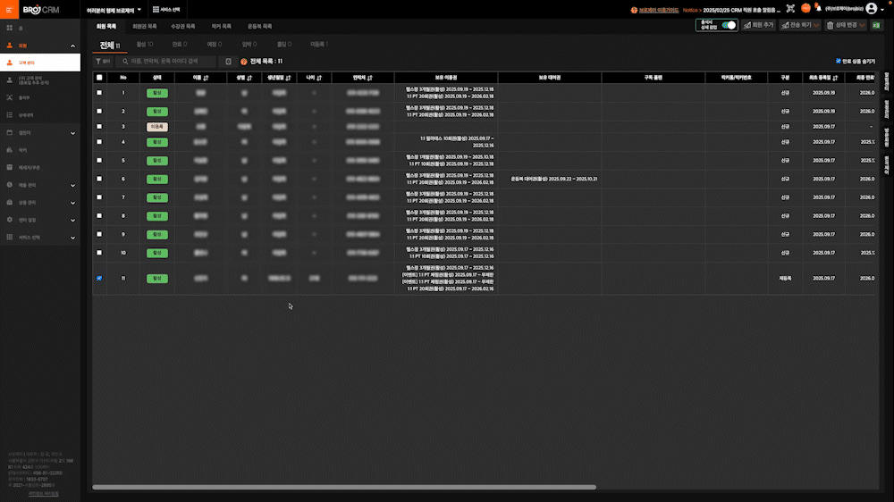Image resolution: width=894 pixels, height=502 pixels.
Task: Switch to the 운동복 목록 tab
Action: (259, 26)
